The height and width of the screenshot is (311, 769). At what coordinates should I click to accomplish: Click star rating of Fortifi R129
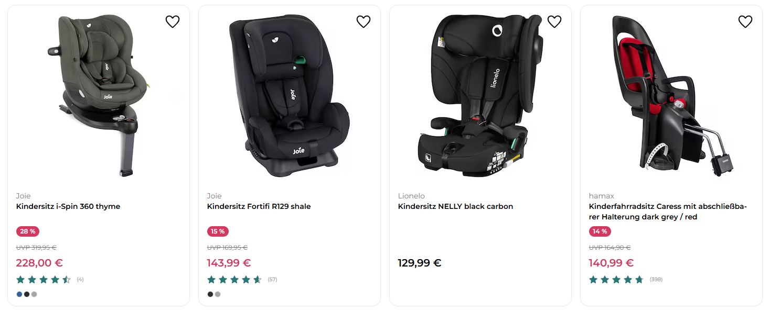click(x=234, y=280)
